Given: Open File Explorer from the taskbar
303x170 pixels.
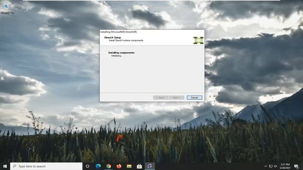Looking at the screenshot, I should (x=129, y=166).
